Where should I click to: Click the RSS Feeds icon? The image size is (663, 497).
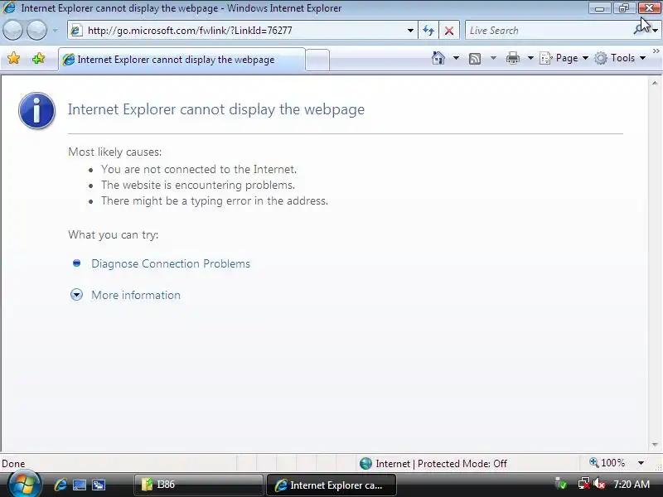coord(475,58)
